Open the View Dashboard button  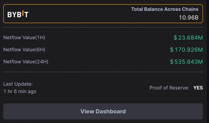point(103,111)
